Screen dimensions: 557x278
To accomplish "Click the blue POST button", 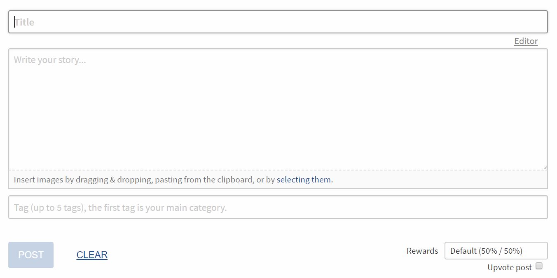I will tap(31, 255).
